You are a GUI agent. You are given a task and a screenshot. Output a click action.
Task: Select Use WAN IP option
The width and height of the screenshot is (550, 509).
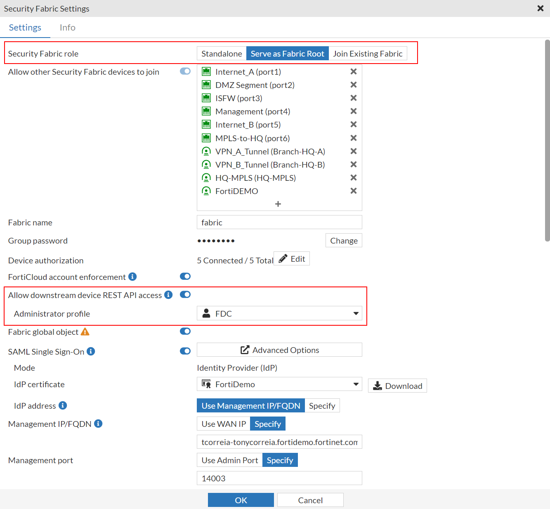[224, 424]
